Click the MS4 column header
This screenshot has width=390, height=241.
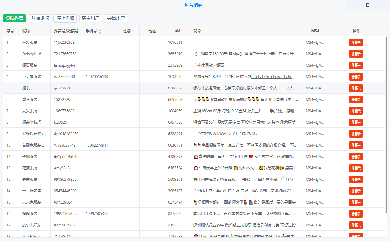click(315, 31)
